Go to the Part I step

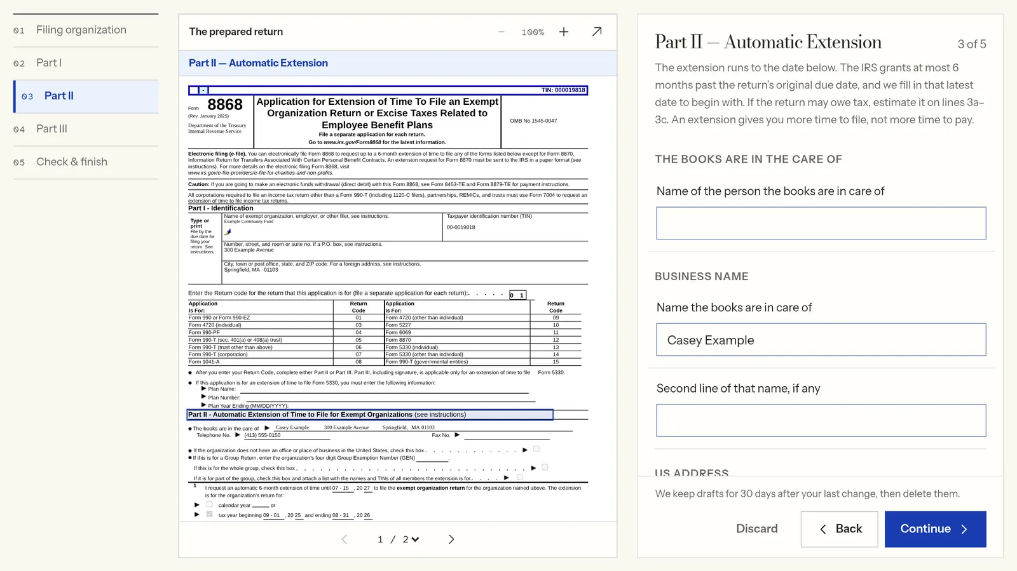[86, 63]
